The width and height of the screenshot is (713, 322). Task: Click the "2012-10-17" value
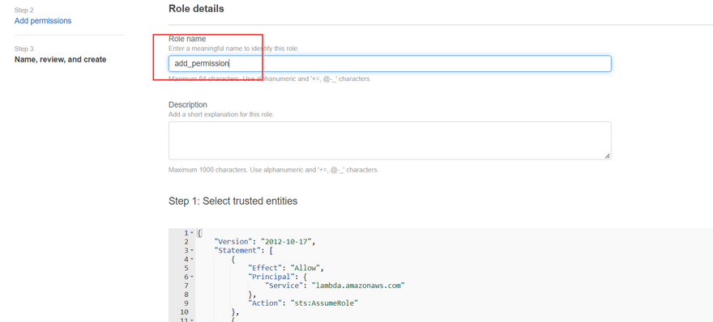click(x=287, y=242)
